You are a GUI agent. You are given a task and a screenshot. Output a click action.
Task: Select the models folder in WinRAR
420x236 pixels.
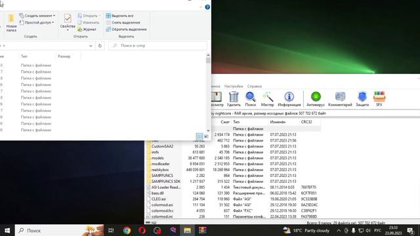coord(157,158)
